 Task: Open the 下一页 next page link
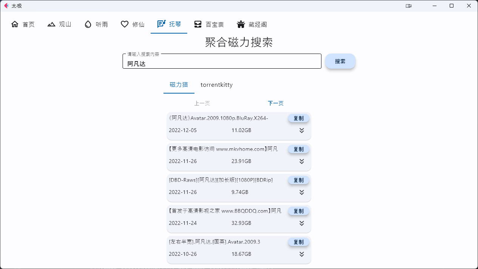(275, 103)
